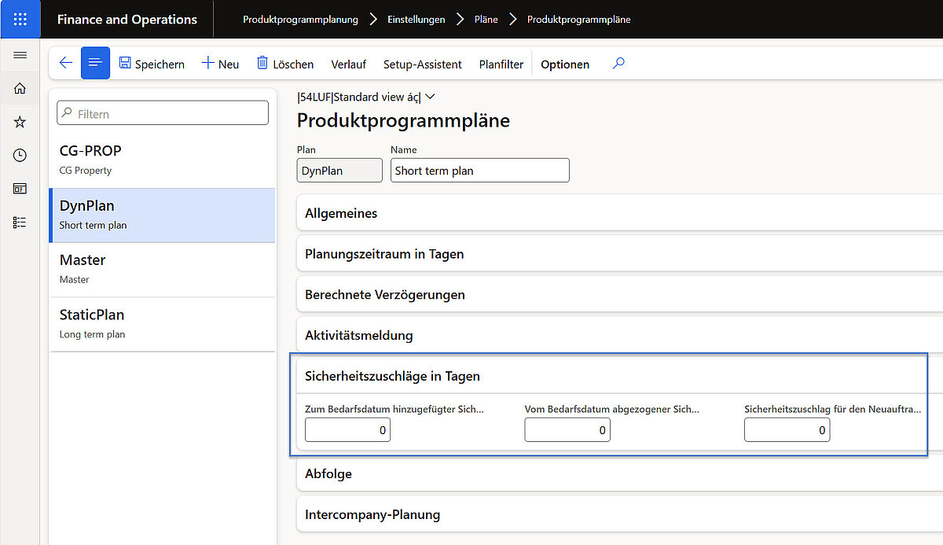Toggle the blue list pane button

(x=94, y=63)
